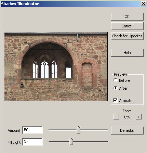Click the Shadow Illuminator title bar
147x153 pixels.
pos(71,4)
